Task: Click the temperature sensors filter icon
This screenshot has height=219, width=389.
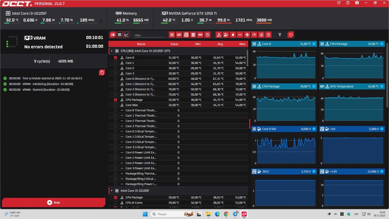Action: tap(219, 35)
